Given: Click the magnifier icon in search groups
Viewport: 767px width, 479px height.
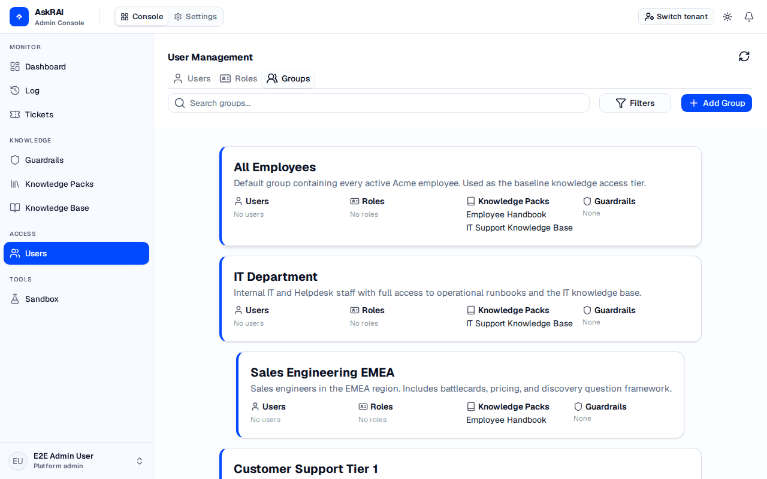Looking at the screenshot, I should (x=180, y=103).
